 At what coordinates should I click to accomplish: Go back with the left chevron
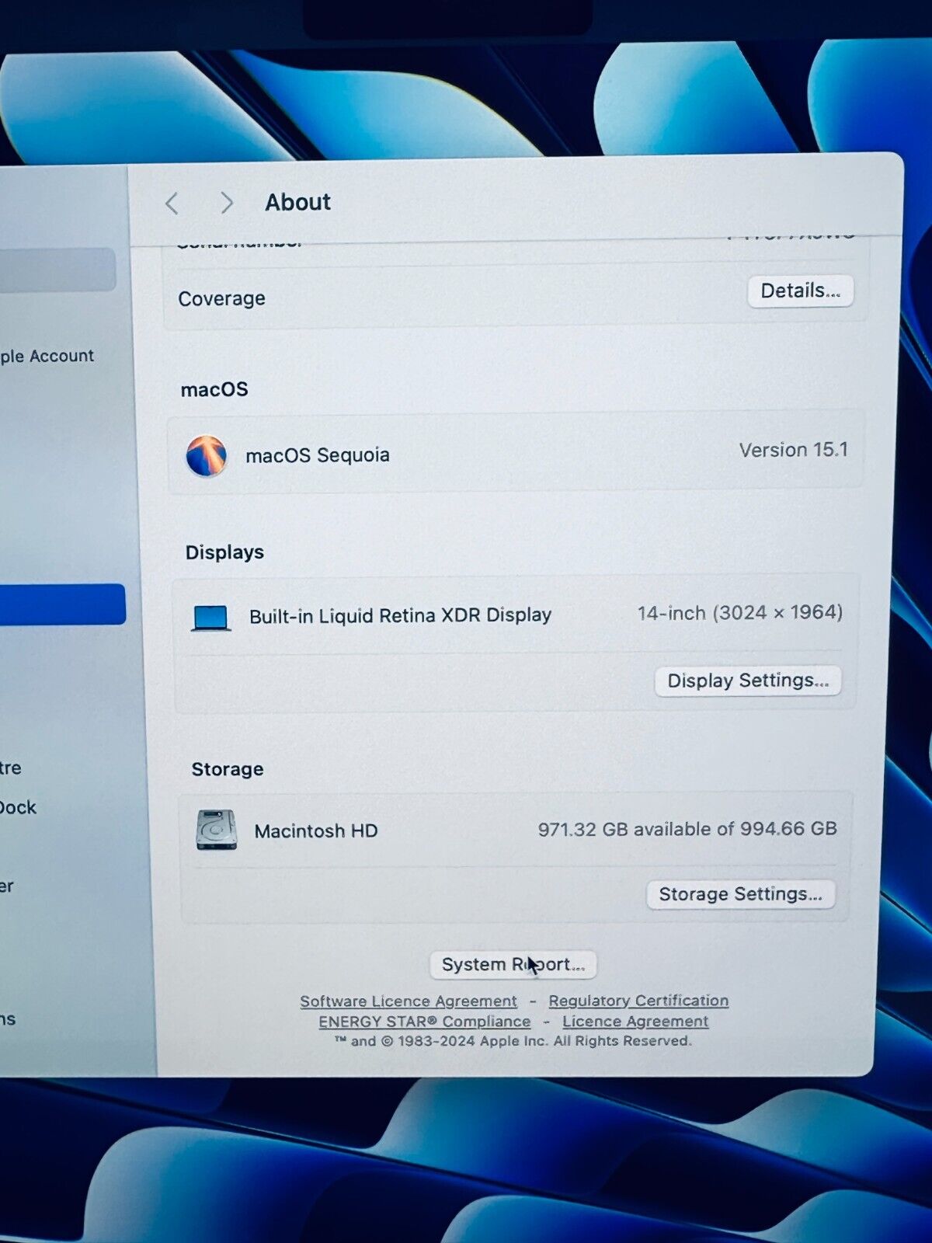[172, 204]
